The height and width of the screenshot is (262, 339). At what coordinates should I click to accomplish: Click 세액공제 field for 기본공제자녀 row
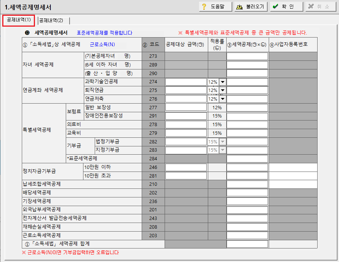pos(247,56)
